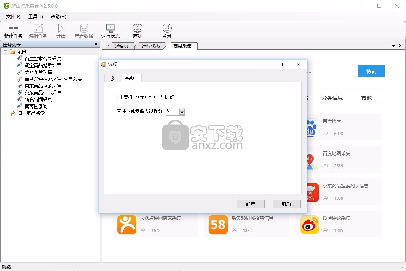
Task: Click the 大众点评网商家采集 icon
Action: click(127, 225)
